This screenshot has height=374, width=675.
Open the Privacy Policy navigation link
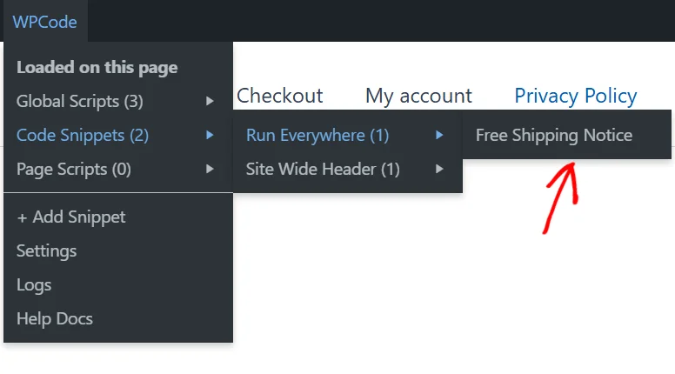tap(576, 96)
